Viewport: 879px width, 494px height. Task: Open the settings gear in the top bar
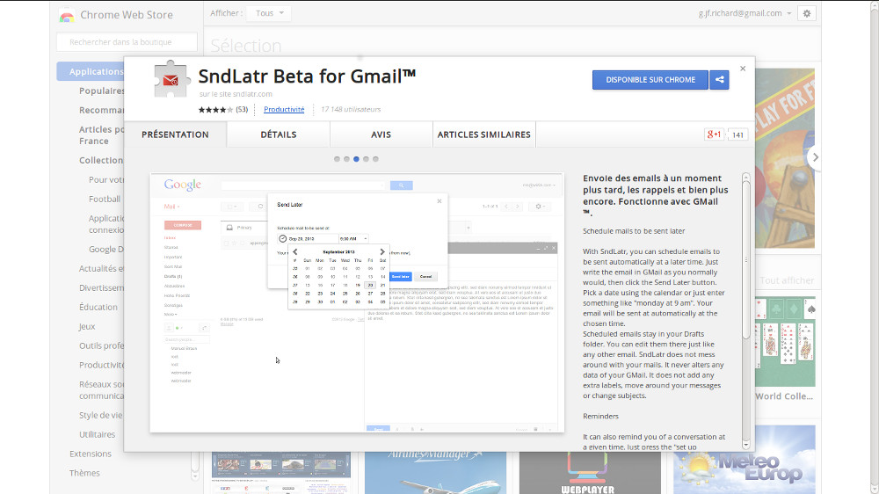(x=808, y=13)
